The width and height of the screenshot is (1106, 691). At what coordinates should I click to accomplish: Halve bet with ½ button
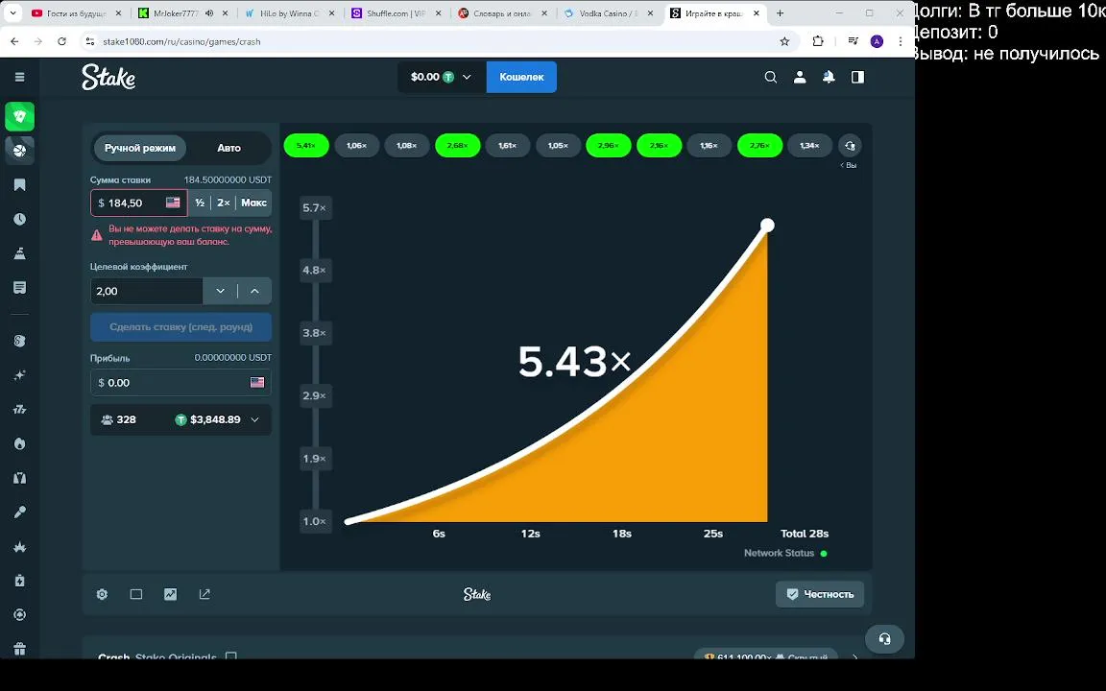coord(200,203)
